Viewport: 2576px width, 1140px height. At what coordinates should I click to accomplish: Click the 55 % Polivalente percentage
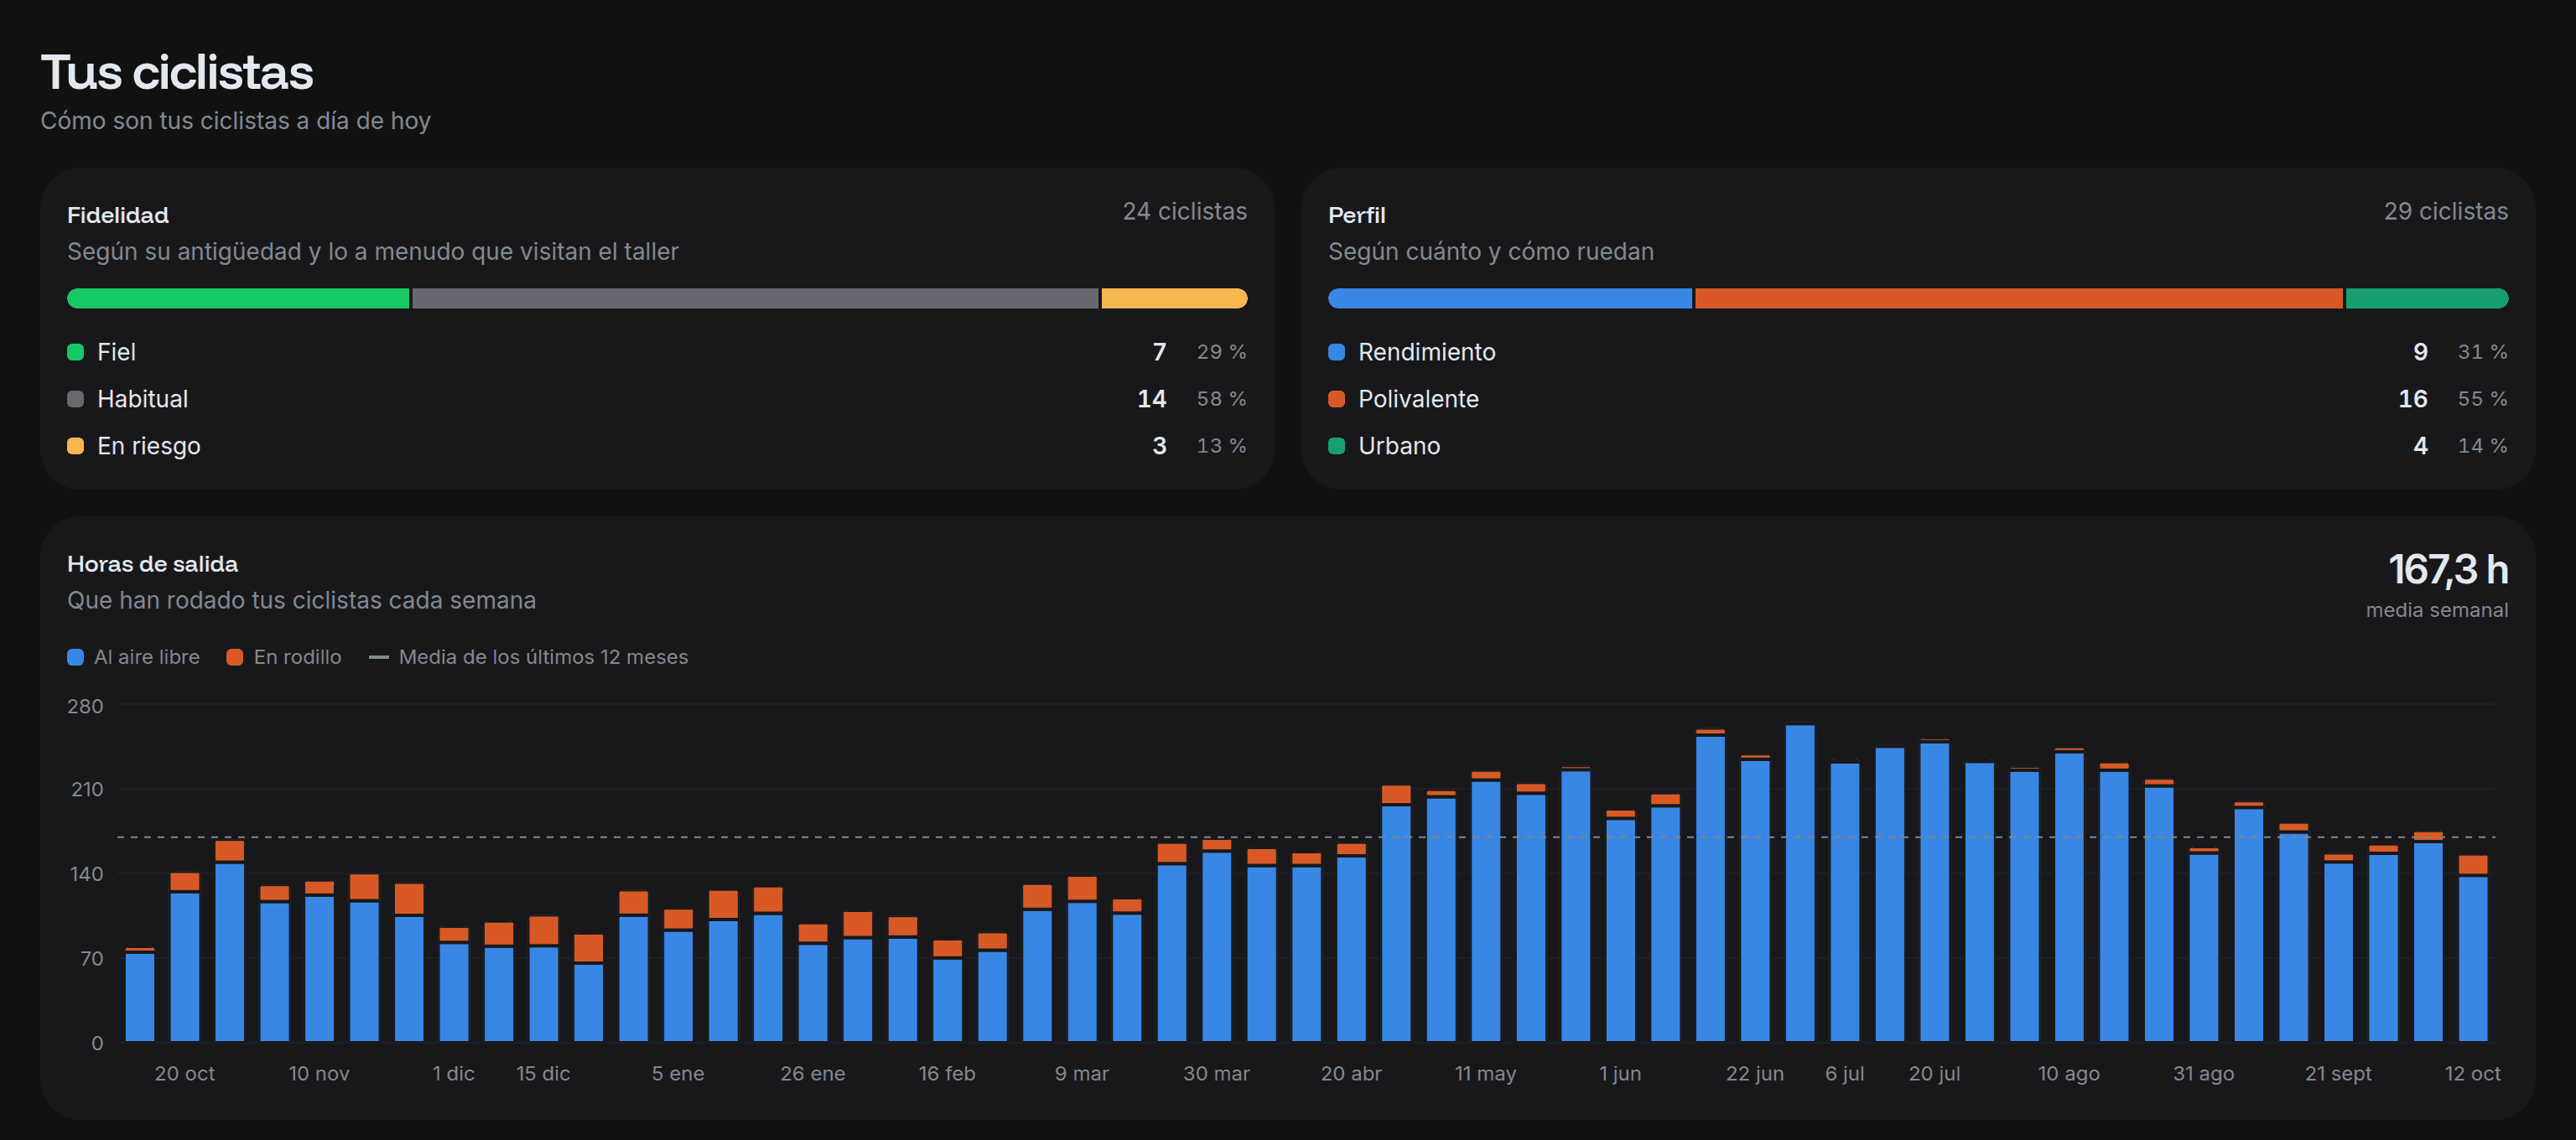2482,399
